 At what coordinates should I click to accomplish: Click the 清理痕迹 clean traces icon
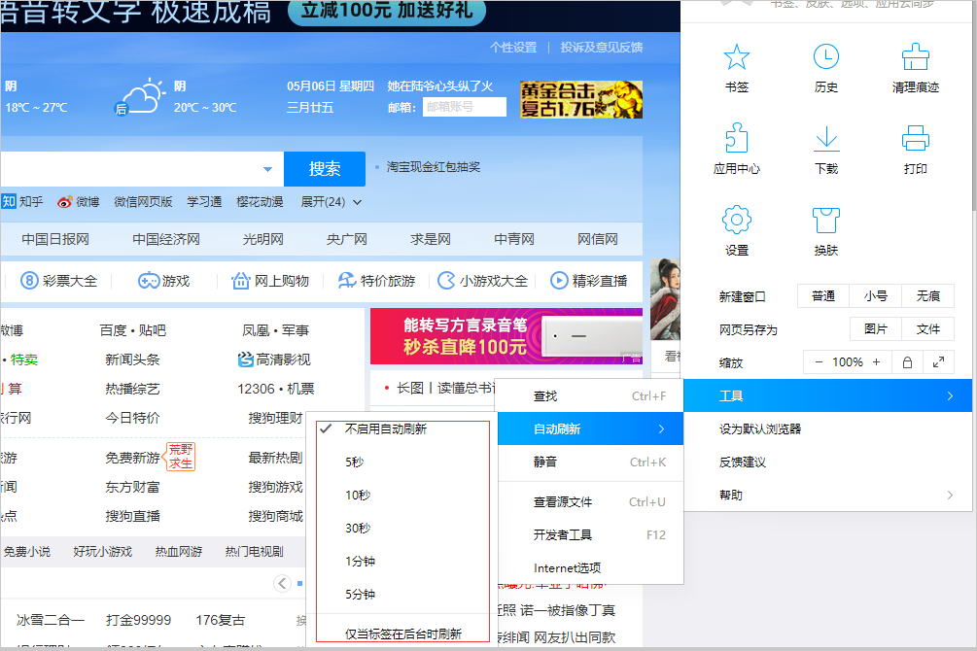(916, 57)
